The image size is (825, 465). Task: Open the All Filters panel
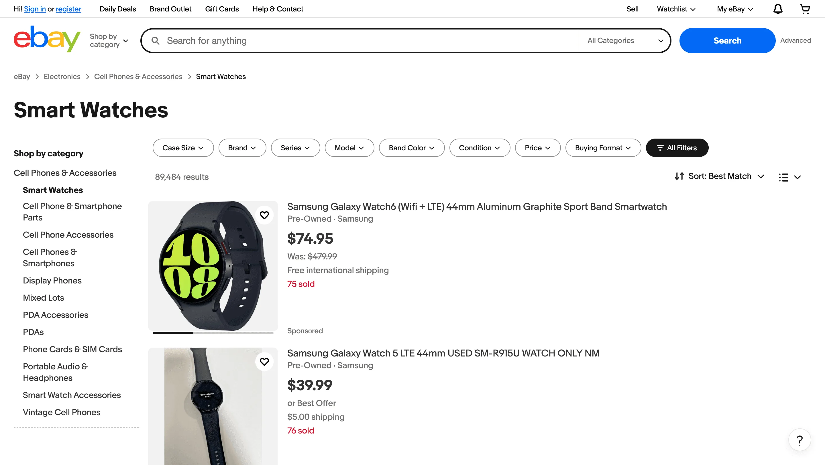click(677, 147)
